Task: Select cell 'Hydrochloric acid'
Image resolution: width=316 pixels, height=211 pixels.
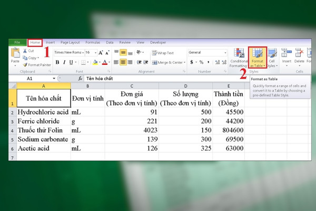Action: (44, 112)
